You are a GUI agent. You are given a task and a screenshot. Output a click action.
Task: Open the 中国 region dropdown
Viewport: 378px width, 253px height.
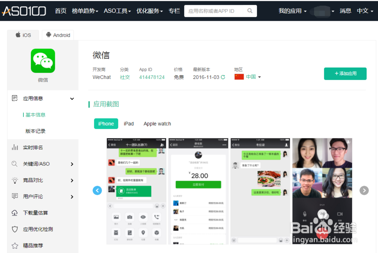(x=253, y=77)
